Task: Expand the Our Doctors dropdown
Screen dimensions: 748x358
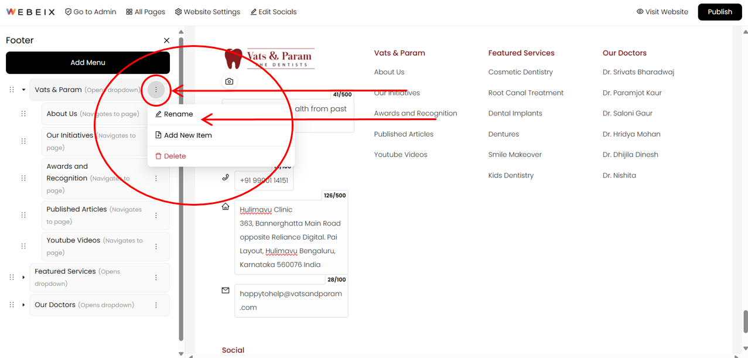Action: click(23, 305)
